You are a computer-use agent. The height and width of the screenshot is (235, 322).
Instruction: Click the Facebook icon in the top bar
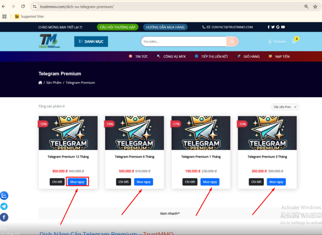(x=269, y=27)
